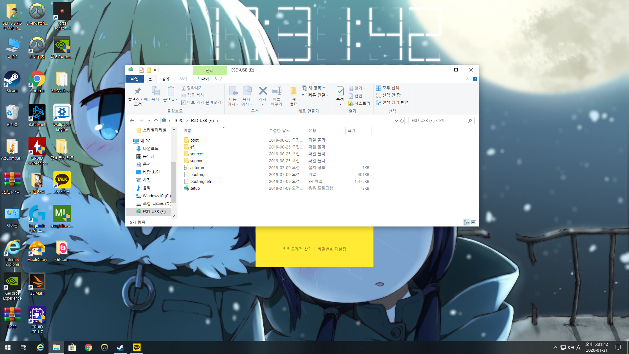Click the pin to Quick access icon
Viewport: 629px width, 354px height.
pos(138,91)
